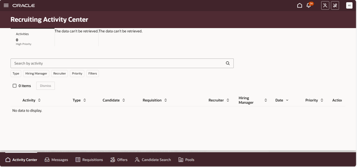Click the Messages inbox icon

pyautogui.click(x=47, y=160)
